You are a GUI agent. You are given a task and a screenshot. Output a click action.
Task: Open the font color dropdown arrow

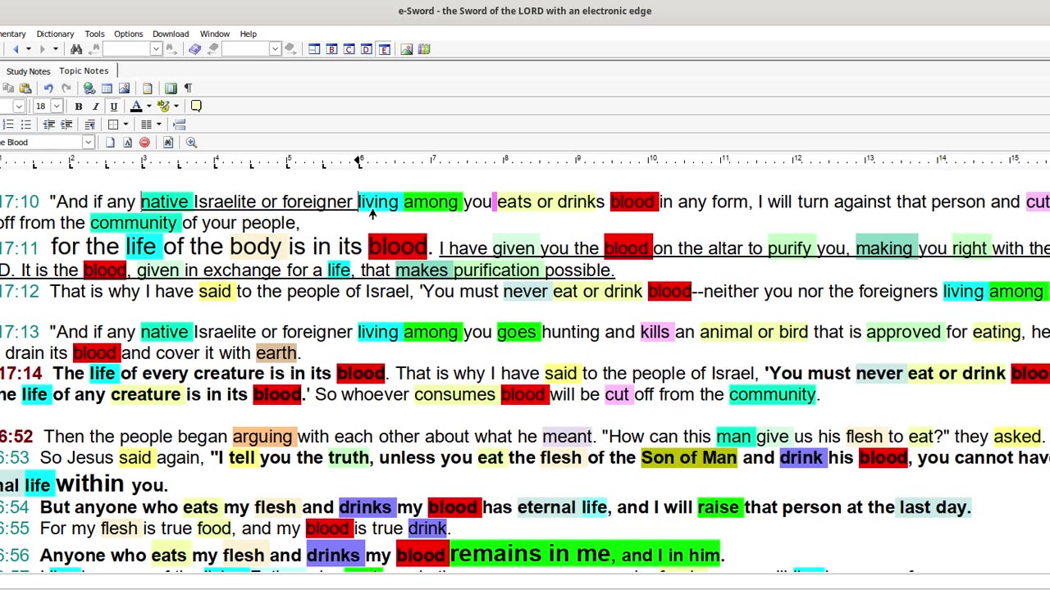click(148, 107)
